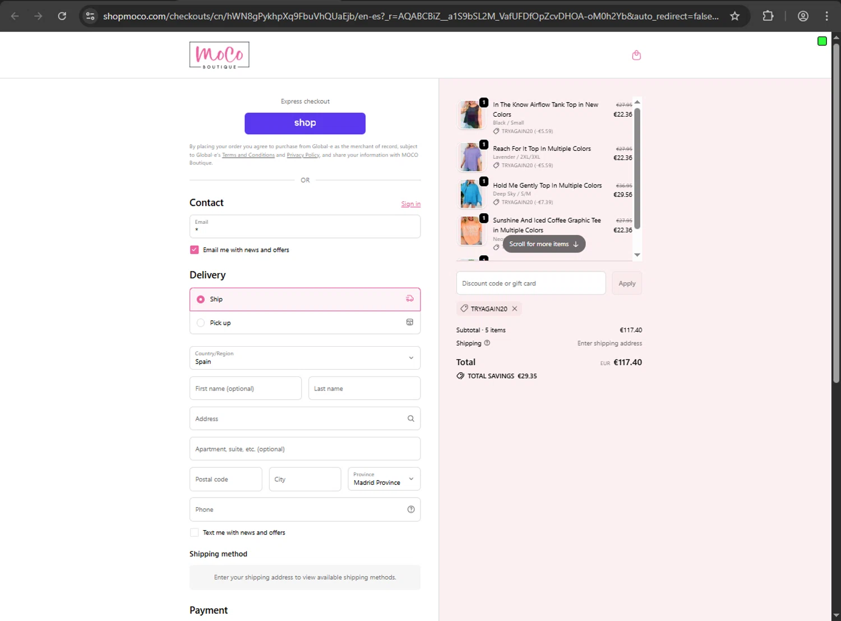Open the Country/Region dropdown
This screenshot has height=621, width=841.
[305, 358]
